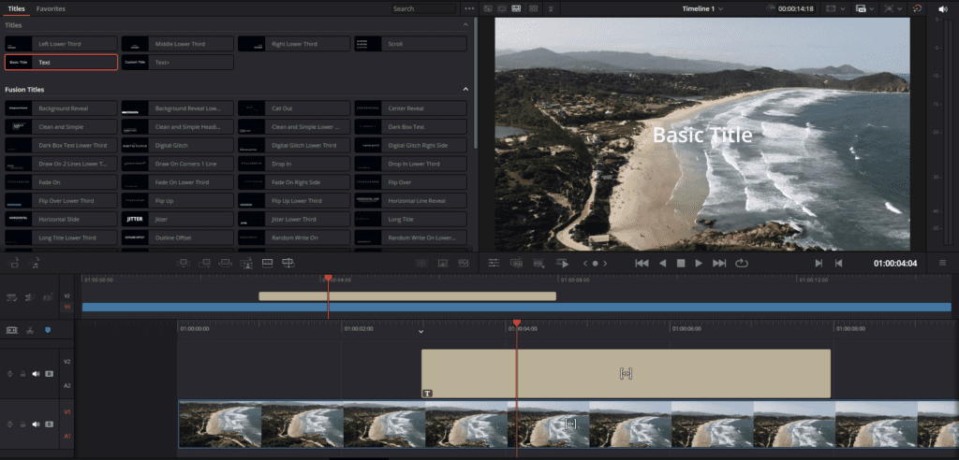Open the viewer options hamburger menu
The width and height of the screenshot is (959, 460).
[x=942, y=264]
